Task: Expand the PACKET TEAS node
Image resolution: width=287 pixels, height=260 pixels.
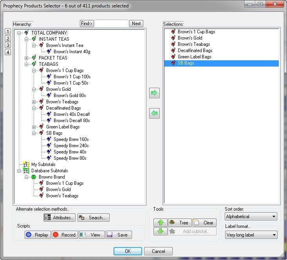Action: click(27, 58)
